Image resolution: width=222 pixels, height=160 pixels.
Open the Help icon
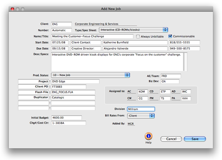tap(148, 136)
